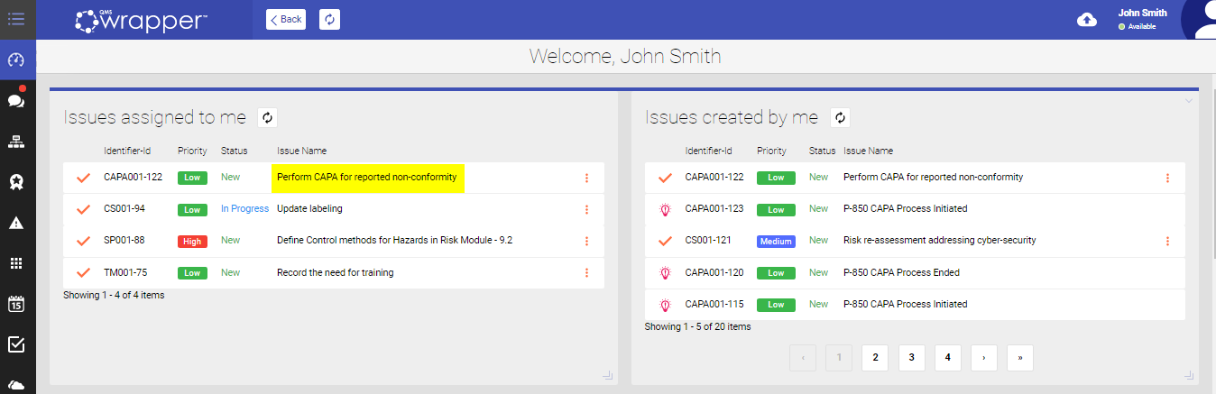Click the award badge sidebar icon
The image size is (1216, 394).
(16, 182)
